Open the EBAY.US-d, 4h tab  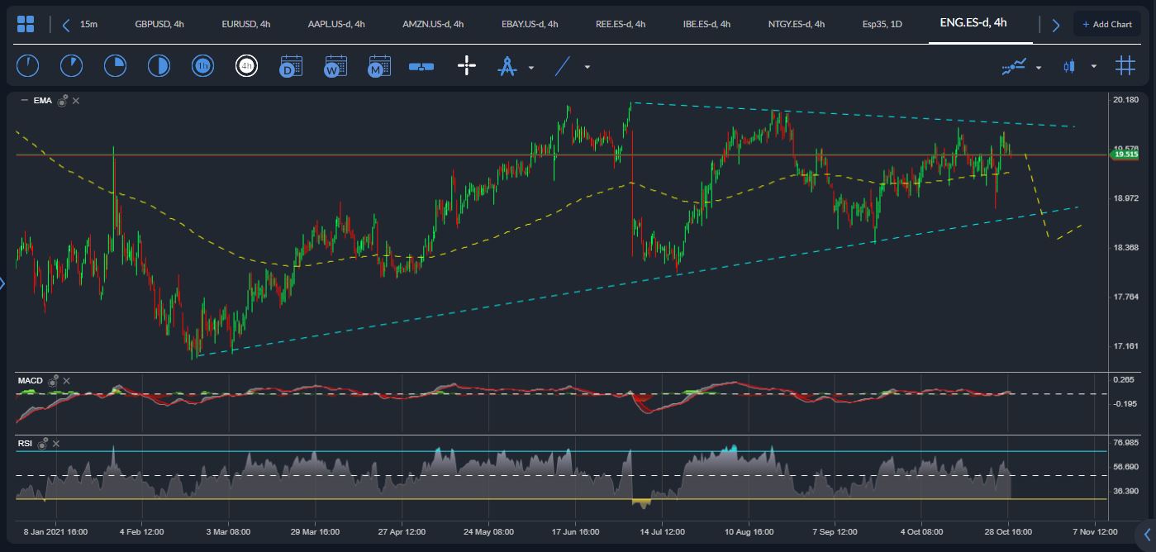click(x=530, y=24)
